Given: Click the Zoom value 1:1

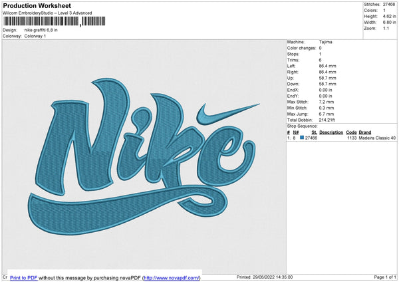Looking at the screenshot, I should coord(386,29).
